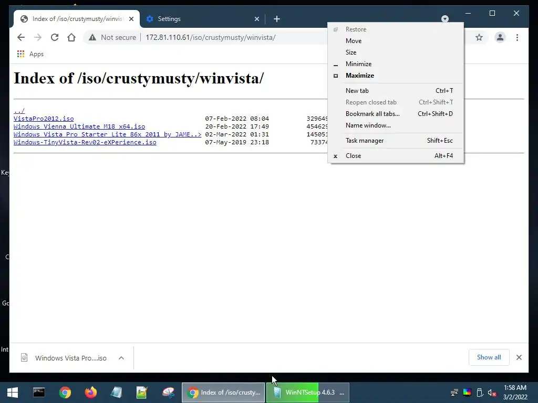The width and height of the screenshot is (538, 403).
Task: Click the page heading Index of /iso/crustymusty/winvista/
Action: (139, 79)
